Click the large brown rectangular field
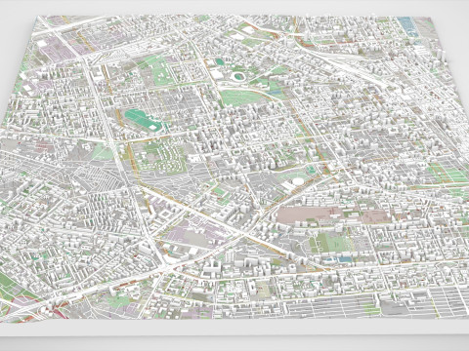The width and height of the screenshot is (469, 351). click(310, 215)
